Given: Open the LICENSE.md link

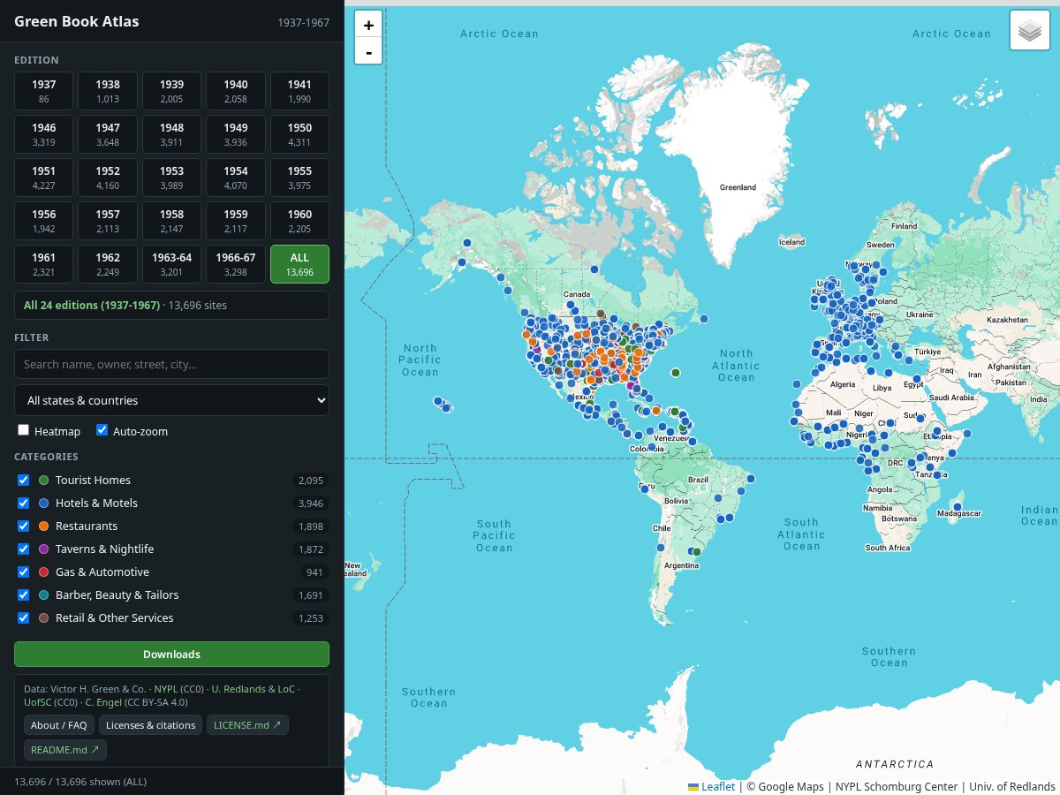Looking at the screenshot, I should 247,725.
